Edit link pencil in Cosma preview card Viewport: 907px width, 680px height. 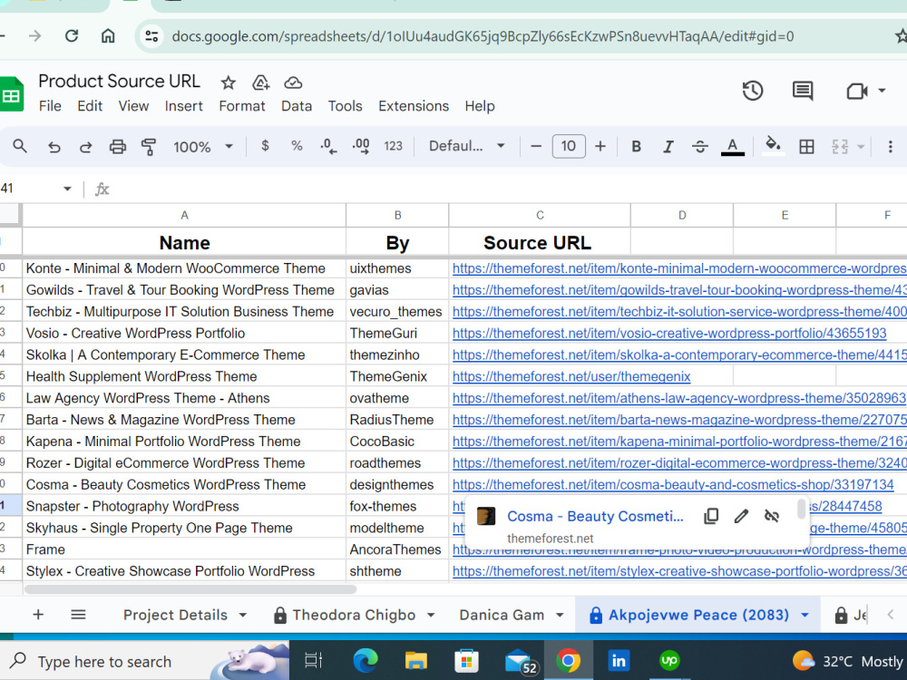(x=741, y=516)
